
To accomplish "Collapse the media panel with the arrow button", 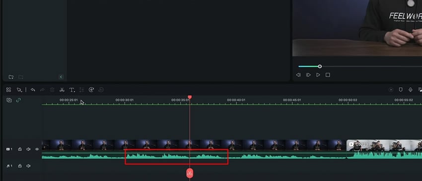I will pos(61,77).
